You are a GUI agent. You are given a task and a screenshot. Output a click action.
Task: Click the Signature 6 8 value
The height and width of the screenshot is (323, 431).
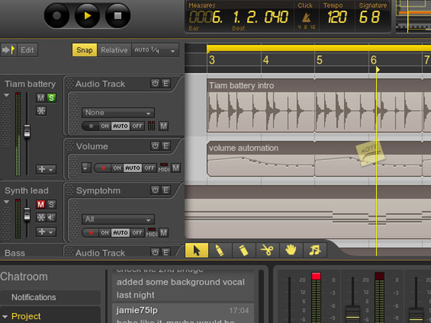pyautogui.click(x=370, y=17)
